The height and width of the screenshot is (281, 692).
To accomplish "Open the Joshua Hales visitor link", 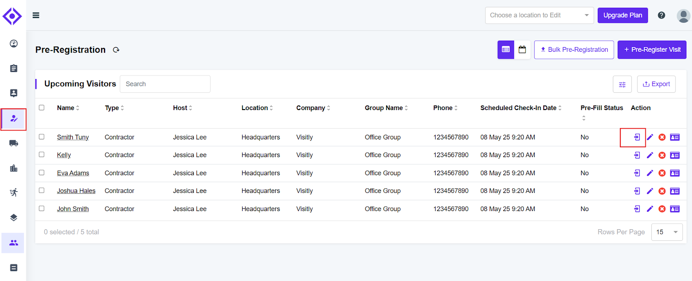I will [x=76, y=191].
